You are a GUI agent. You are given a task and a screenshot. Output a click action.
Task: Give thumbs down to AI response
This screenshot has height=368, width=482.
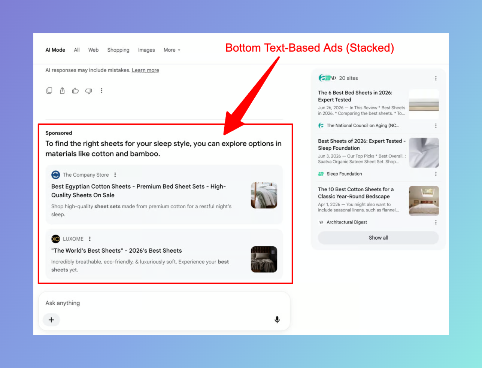88,91
